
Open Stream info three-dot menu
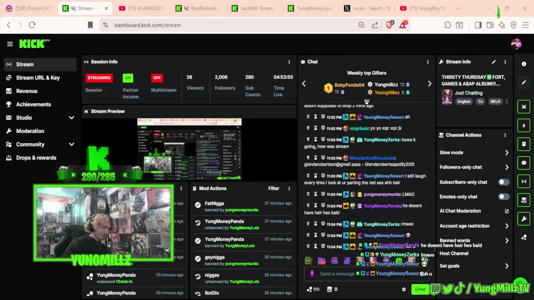click(505, 62)
